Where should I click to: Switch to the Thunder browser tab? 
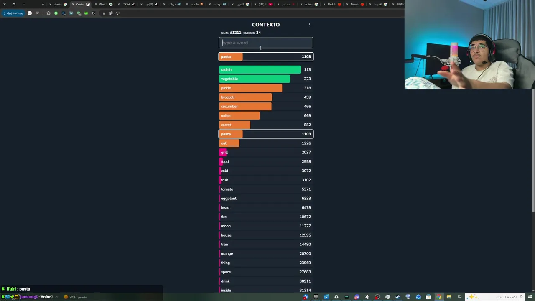354,4
